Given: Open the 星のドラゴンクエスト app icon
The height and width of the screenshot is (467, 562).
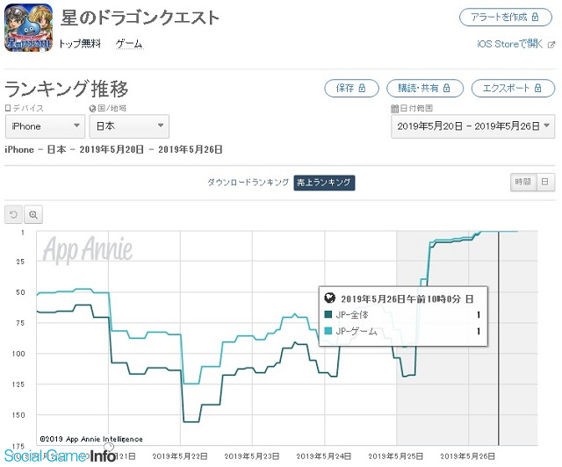Looking at the screenshot, I should pyautogui.click(x=28, y=27).
